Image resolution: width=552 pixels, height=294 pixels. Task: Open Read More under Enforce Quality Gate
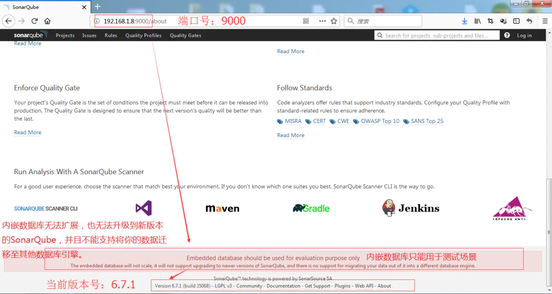coord(28,133)
